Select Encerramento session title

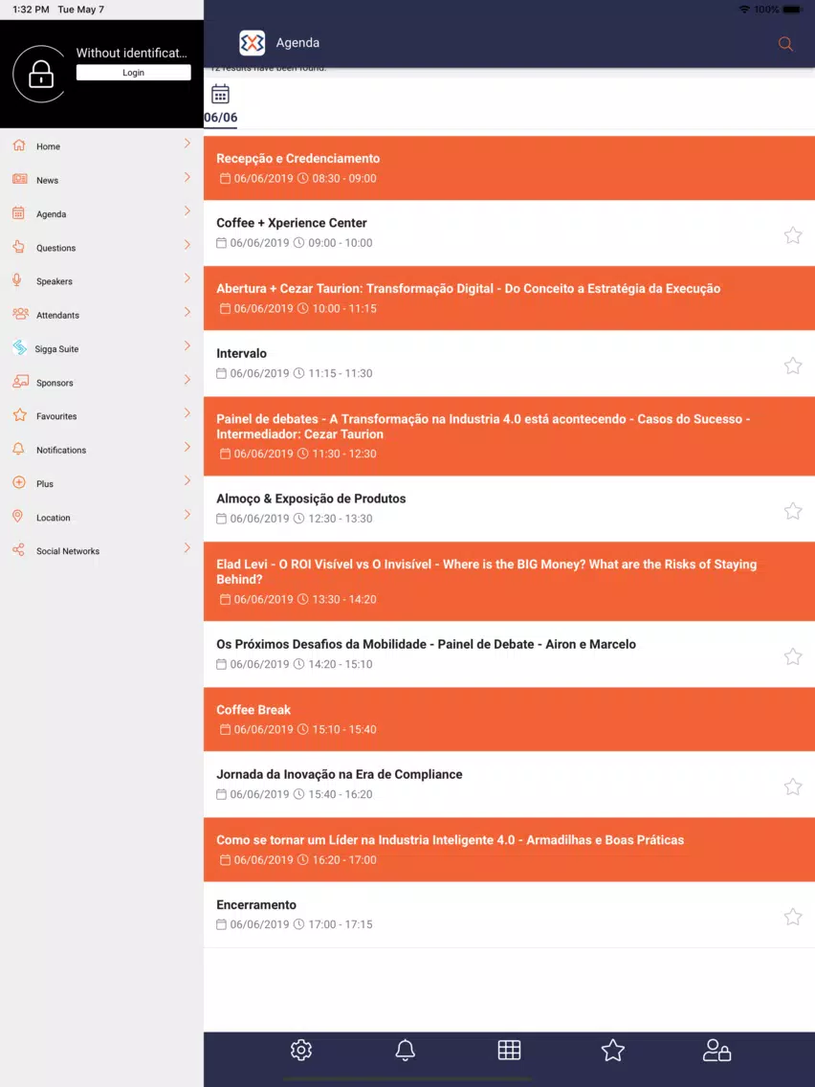point(256,904)
